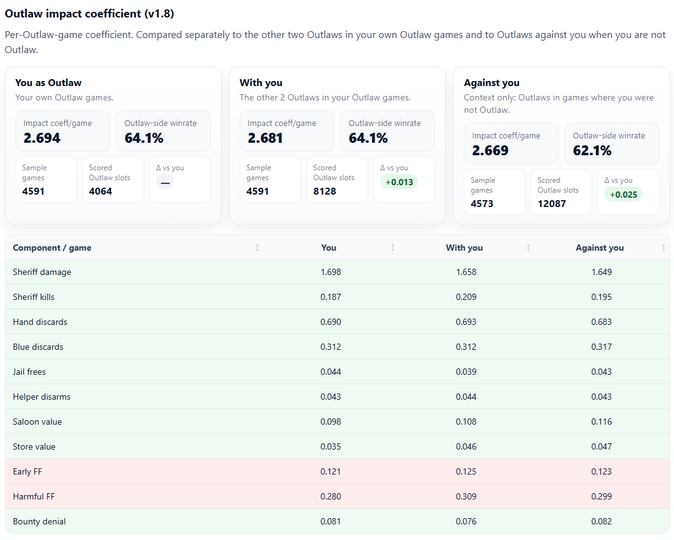Viewport: 674px width, 540px height.
Task: Click the "Hand discards" row label
Action: pyautogui.click(x=40, y=322)
